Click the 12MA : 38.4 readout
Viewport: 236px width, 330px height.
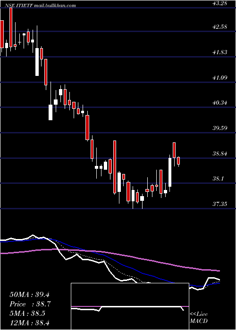coord(29,322)
